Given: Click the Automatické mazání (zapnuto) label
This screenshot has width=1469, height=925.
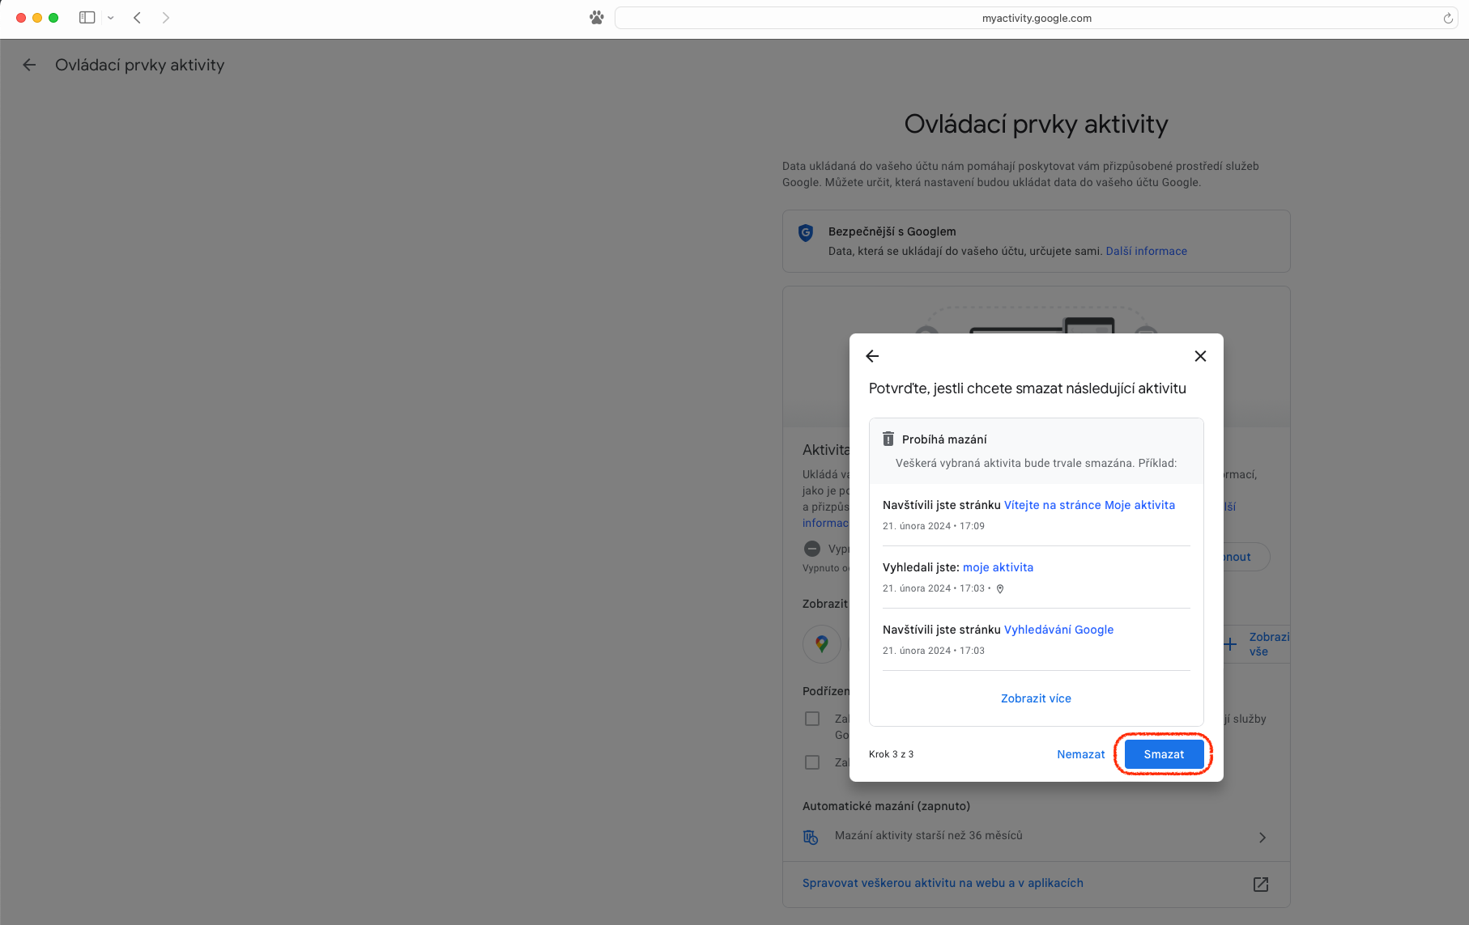Looking at the screenshot, I should pos(886,806).
